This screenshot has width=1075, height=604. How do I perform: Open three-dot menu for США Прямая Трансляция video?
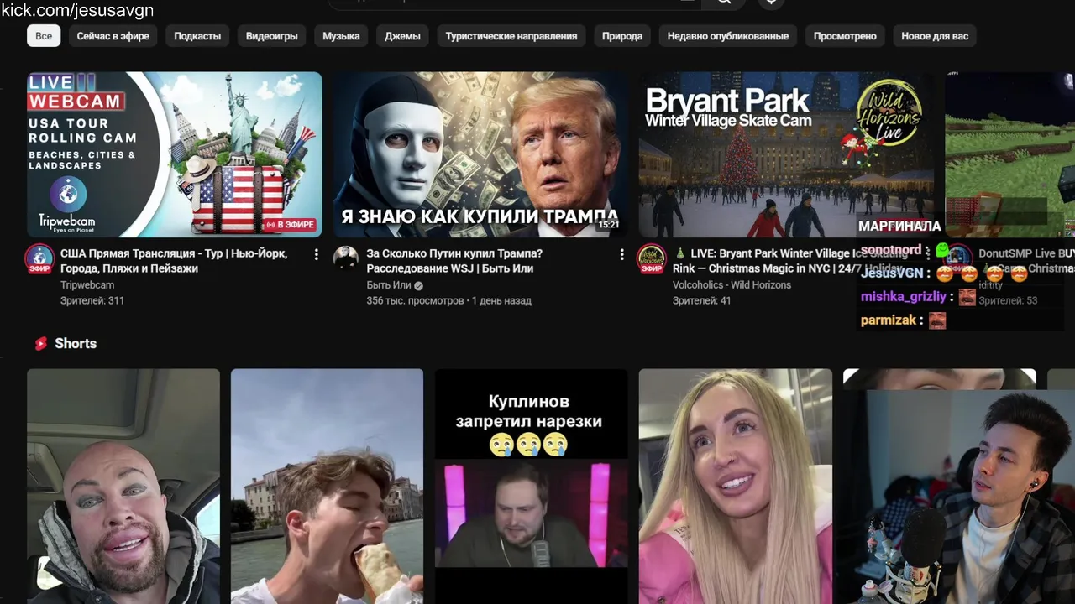316,254
